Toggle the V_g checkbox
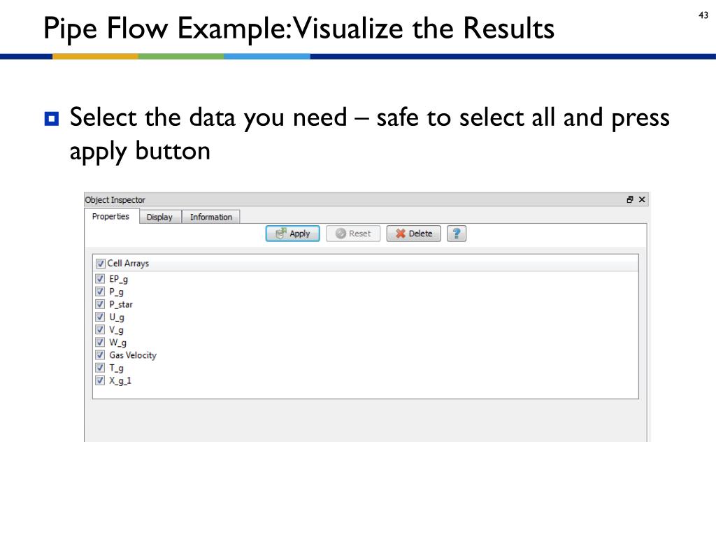 click(x=100, y=329)
